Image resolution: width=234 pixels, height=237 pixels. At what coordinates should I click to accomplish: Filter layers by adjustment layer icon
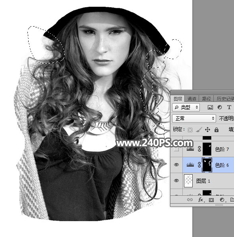220,107
